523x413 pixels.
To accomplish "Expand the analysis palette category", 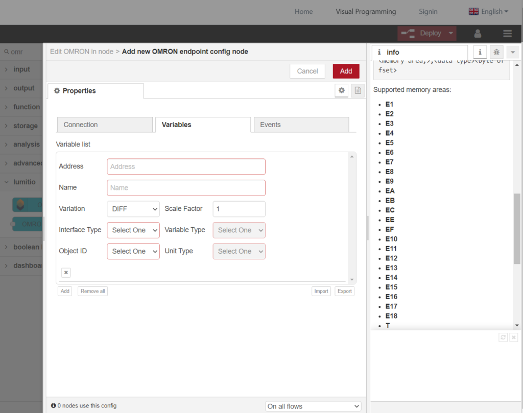I will pos(21,144).
